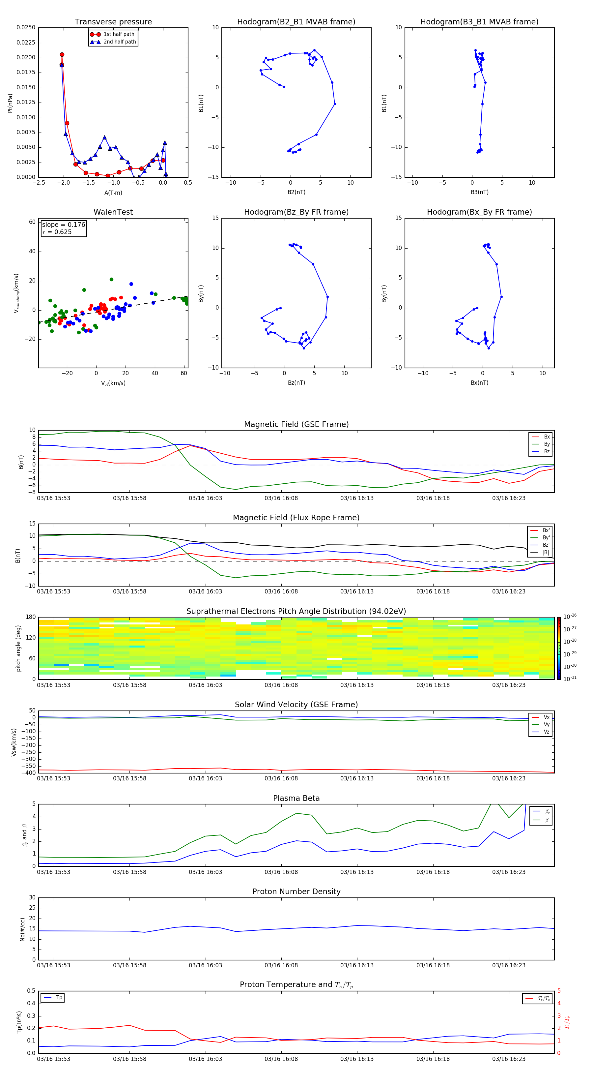Click the 'Bx(nT)' x-axis label of hodogram
Screen dimensions: 593x1088
479,383
